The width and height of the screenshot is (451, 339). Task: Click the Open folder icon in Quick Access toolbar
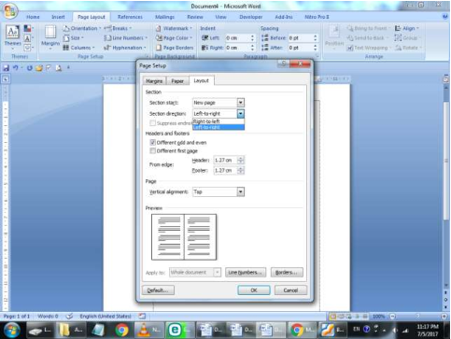tap(39, 68)
